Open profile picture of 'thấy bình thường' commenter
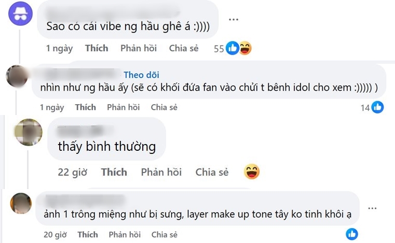Image resolution: width=395 pixels, height=243 pixels. coord(28,132)
